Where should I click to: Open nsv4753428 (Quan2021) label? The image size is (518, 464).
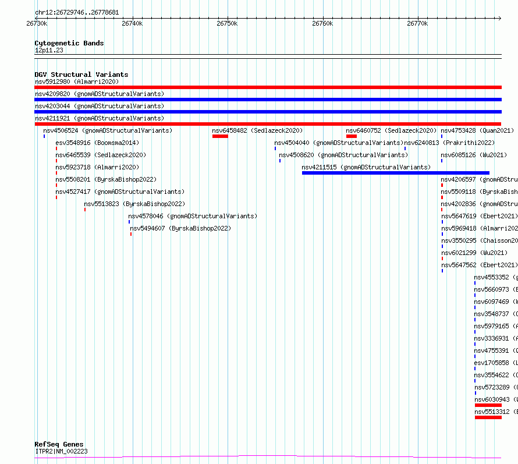(477, 130)
